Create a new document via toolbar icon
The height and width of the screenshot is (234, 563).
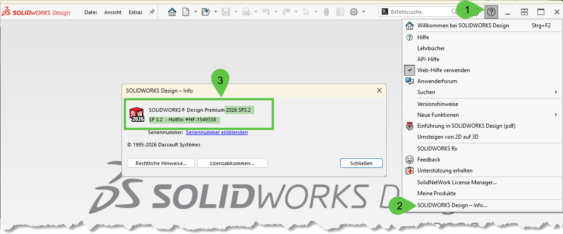click(186, 12)
